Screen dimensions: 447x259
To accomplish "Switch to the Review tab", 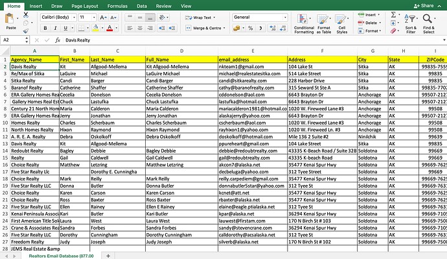I will tap(164, 6).
